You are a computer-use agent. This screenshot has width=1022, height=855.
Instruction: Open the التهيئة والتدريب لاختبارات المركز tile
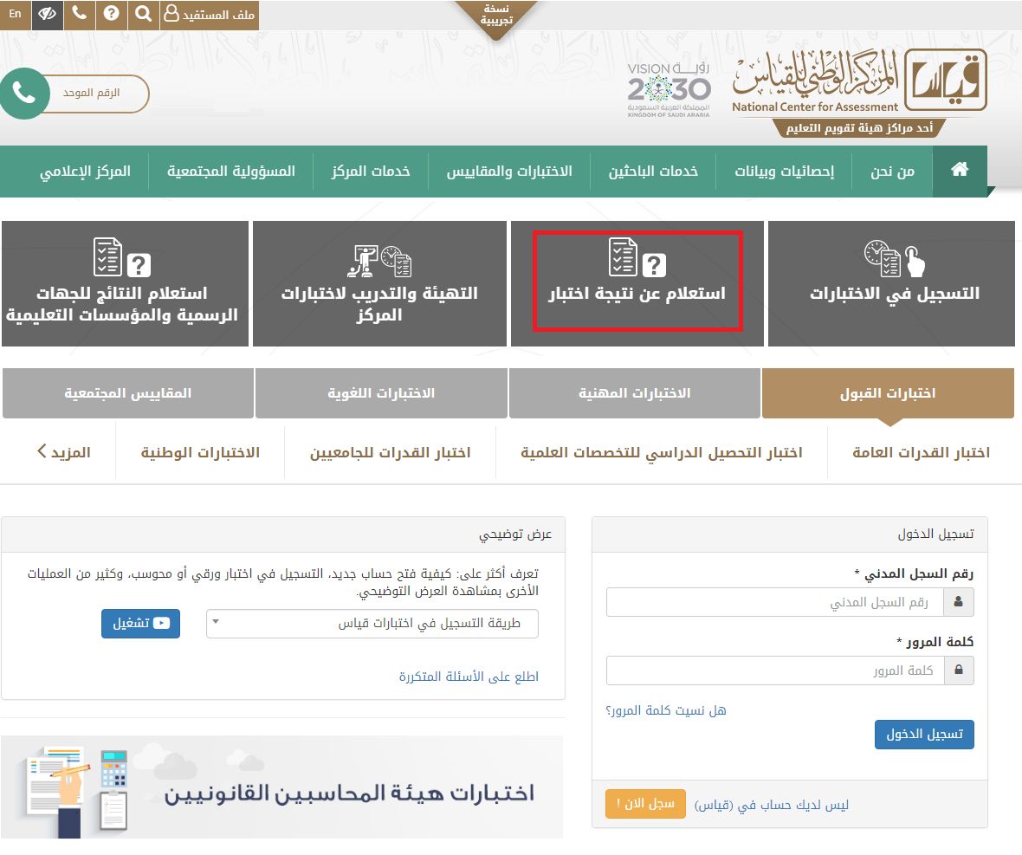point(379,282)
